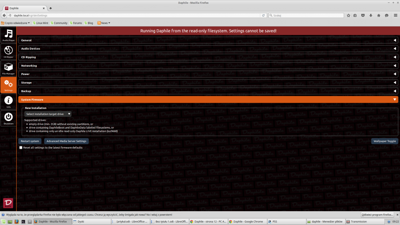The image size is (400, 225).
Task: Click the Restart system button
Action: 30,141
